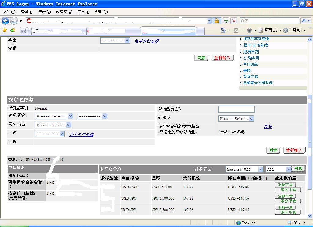Refresh the page with the green arrows icon
This screenshot has height=227, width=313.
[x=226, y=21]
